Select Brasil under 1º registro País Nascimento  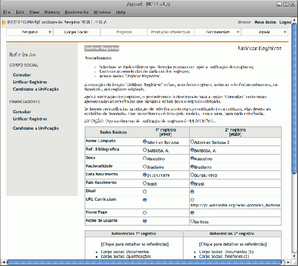[145, 183]
